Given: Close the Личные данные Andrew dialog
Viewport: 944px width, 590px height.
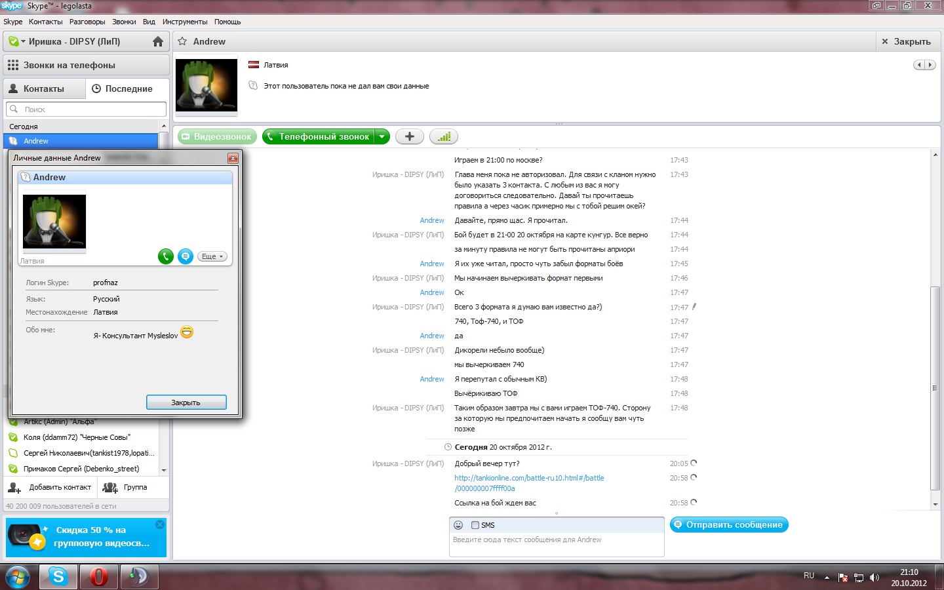Looking at the screenshot, I should (233, 158).
